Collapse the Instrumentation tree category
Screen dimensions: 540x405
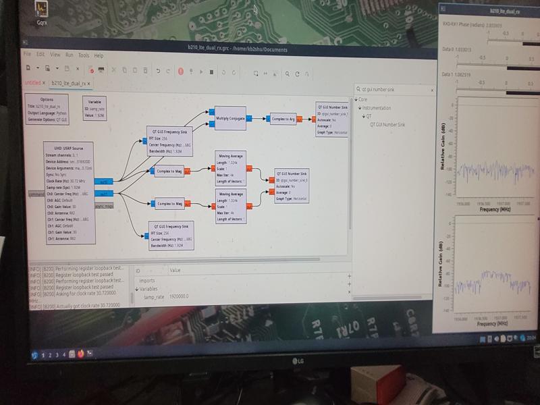360,108
